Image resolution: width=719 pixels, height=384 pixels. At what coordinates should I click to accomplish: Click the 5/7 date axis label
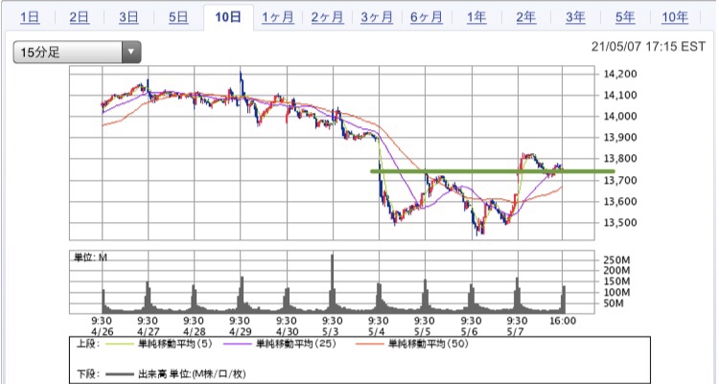[515, 331]
